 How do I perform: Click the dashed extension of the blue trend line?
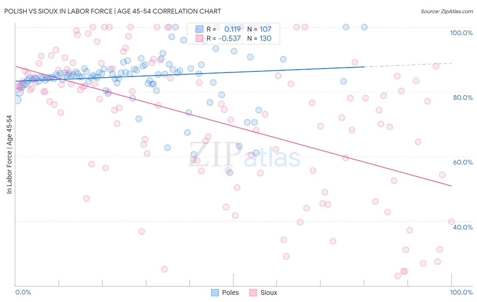click(x=408, y=65)
